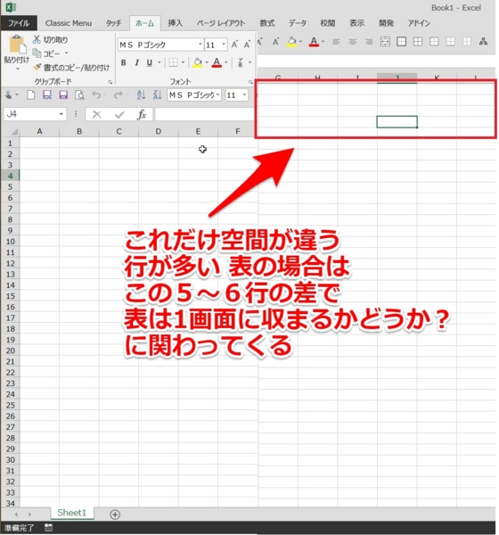Confirm entry with the formula bar checkmark
The height and width of the screenshot is (535, 499).
point(119,115)
